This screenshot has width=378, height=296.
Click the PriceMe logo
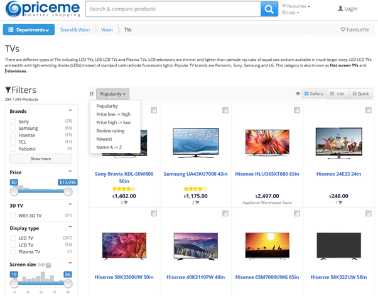click(43, 9)
